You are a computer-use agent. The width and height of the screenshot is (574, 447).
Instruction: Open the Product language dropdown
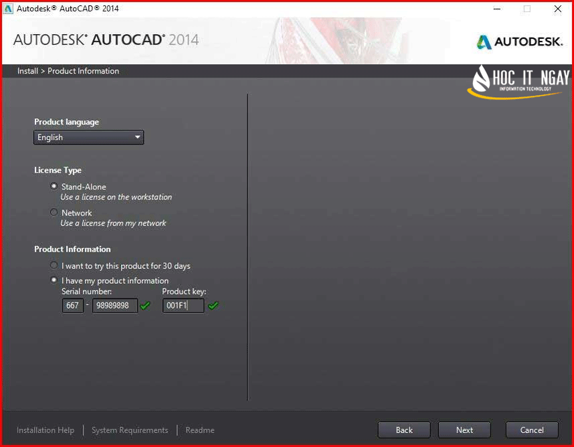88,137
